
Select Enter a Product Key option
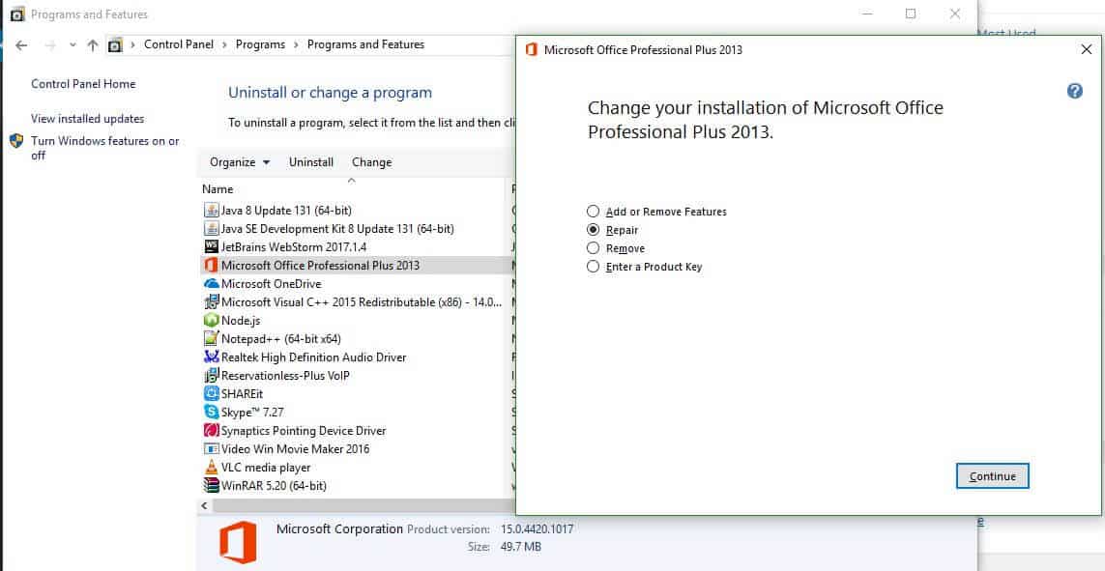click(593, 267)
